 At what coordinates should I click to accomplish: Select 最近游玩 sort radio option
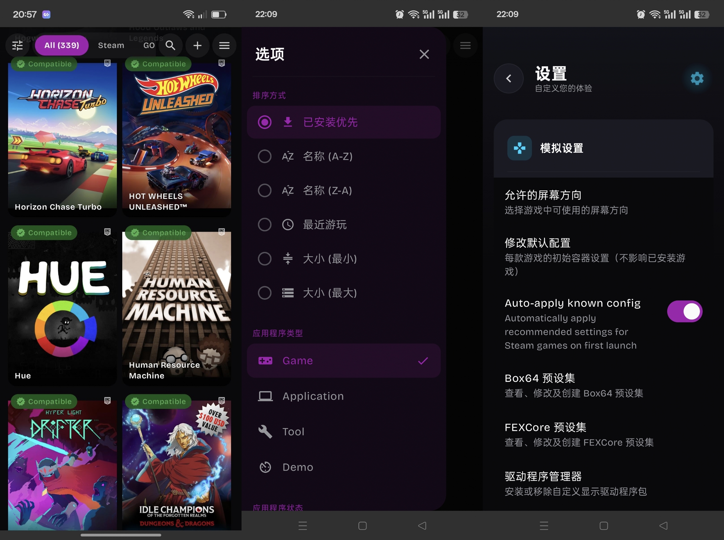pyautogui.click(x=265, y=225)
